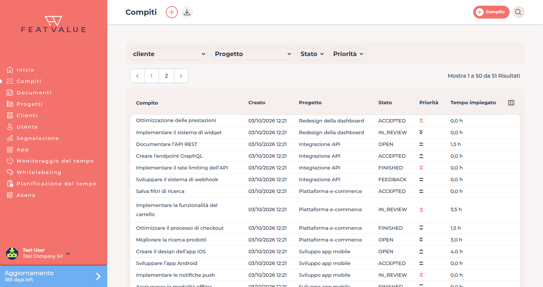Expand the Test User account menu chevron
543x287 pixels.
68,253
